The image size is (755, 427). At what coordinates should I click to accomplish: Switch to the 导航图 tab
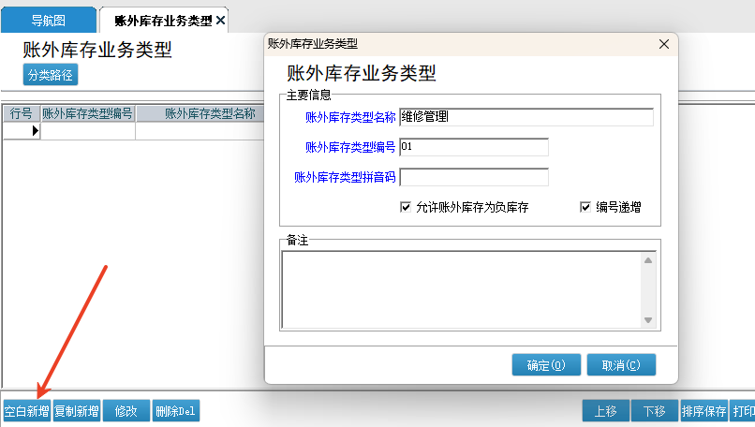[49, 20]
